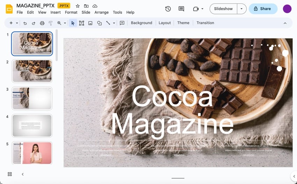Open the Arrange menu
Image resolution: width=297 pixels, height=184 pixels.
[x=101, y=12]
